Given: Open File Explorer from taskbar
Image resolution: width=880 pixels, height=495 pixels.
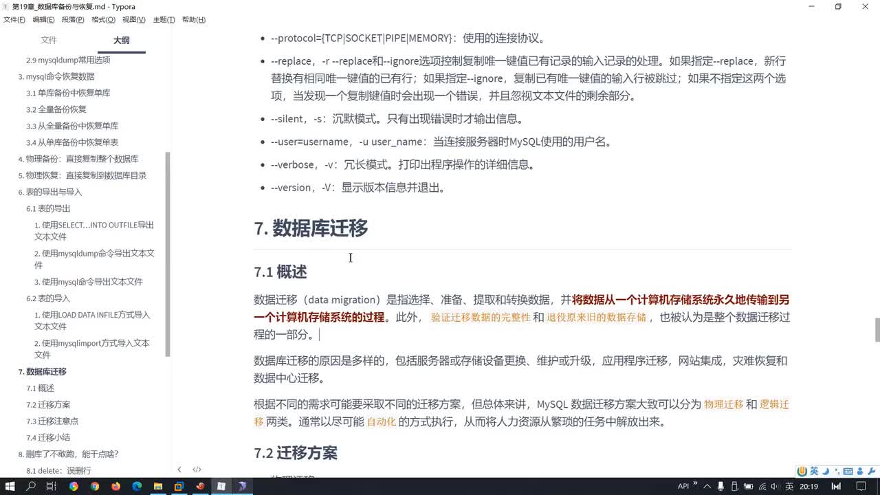Looking at the screenshot, I should (x=158, y=486).
